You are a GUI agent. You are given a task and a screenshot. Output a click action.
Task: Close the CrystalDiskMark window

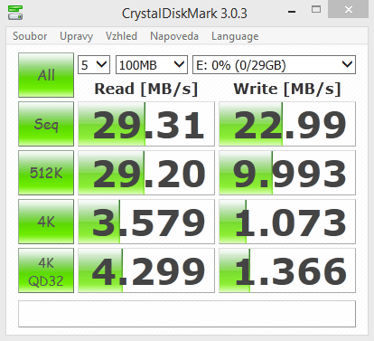(x=349, y=10)
